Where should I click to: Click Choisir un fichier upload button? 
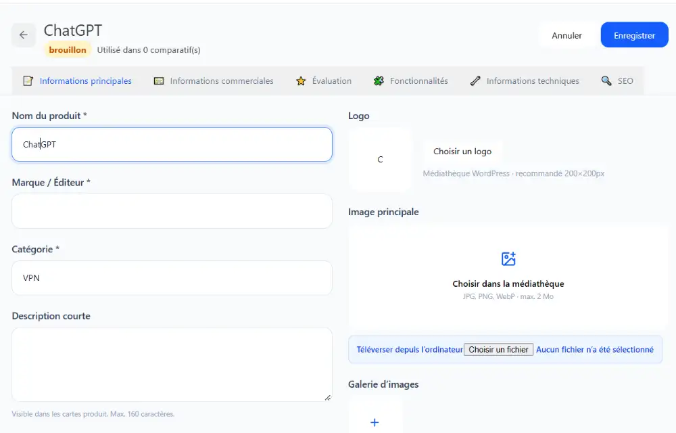tap(498, 349)
